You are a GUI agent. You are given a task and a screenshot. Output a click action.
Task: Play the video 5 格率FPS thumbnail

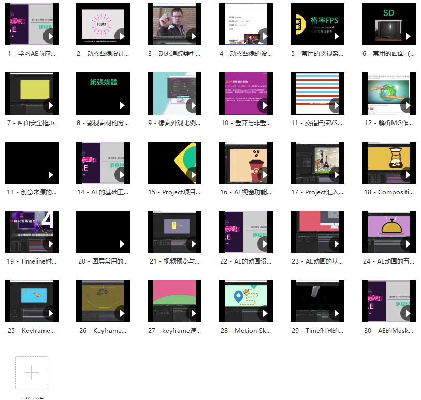tap(336, 36)
